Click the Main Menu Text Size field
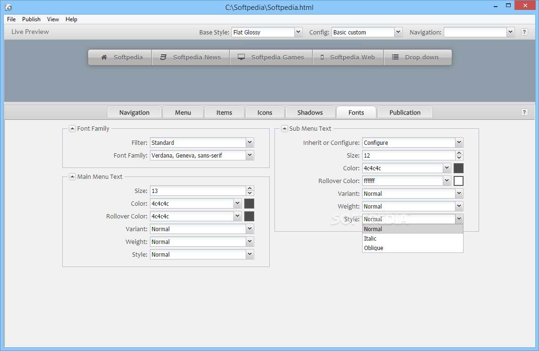Screen dimensions: 539x351 [x=198, y=191]
